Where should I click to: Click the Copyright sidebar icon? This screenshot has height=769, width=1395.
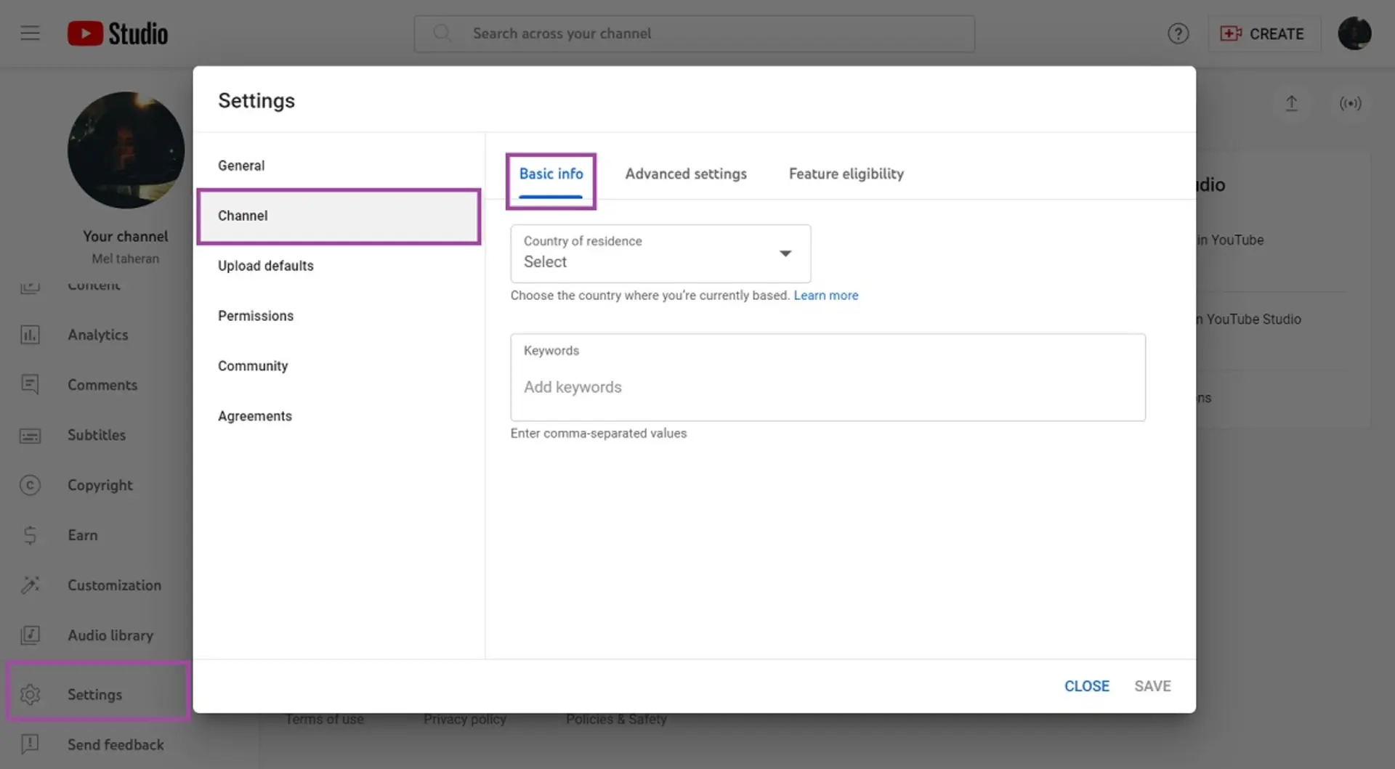[x=30, y=485]
